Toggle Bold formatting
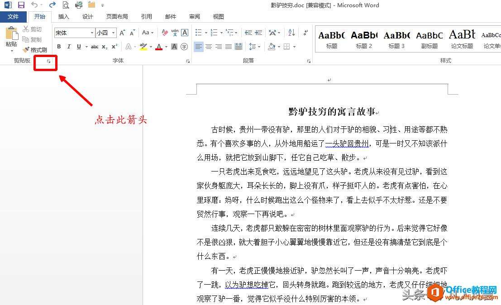The image size is (501, 305). pos(60,47)
